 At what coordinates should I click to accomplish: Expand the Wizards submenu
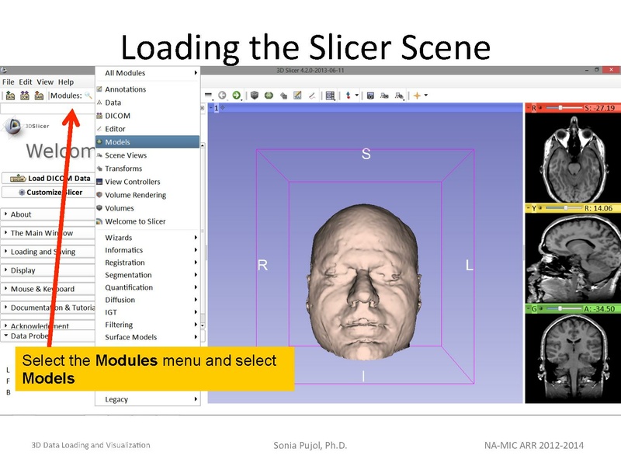pos(147,238)
